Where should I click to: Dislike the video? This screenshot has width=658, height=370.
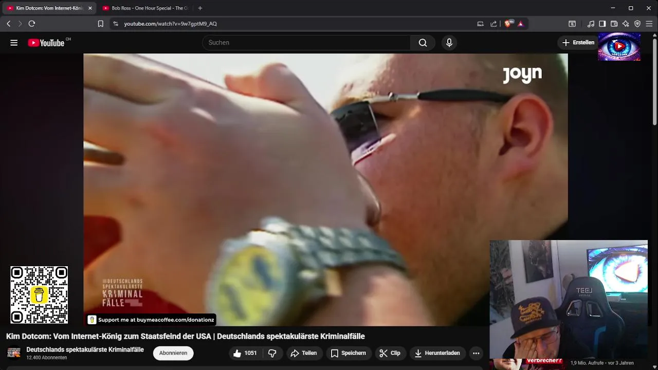272,353
